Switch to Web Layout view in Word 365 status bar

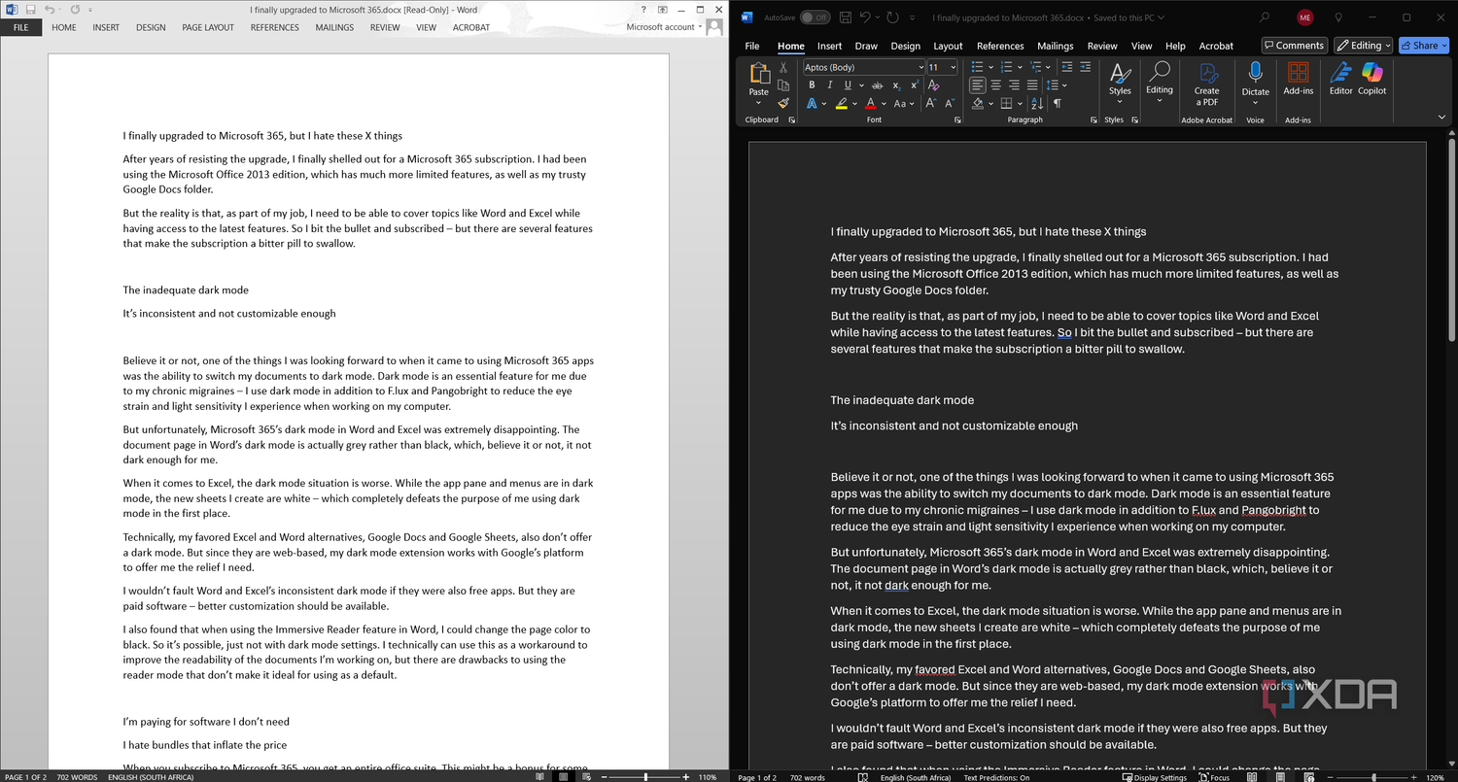pos(1309,777)
